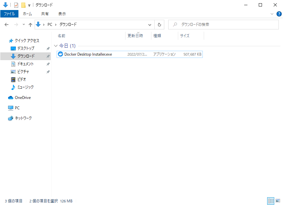Collapse the 今日 (1) group
Viewport: 283px width, 205px height.
56,46
